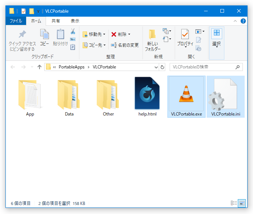The image size is (253, 214).
Task: Open the File tab
Action: 16,21
